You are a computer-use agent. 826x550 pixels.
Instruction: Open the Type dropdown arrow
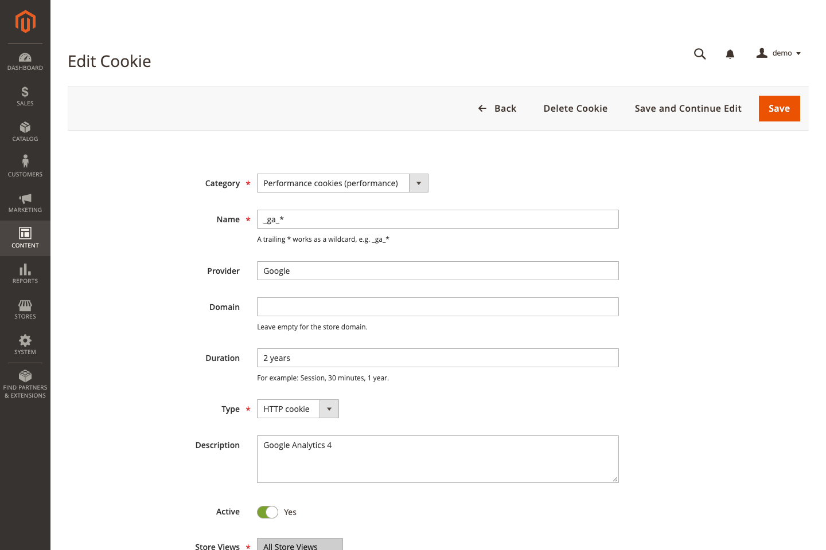(x=329, y=409)
